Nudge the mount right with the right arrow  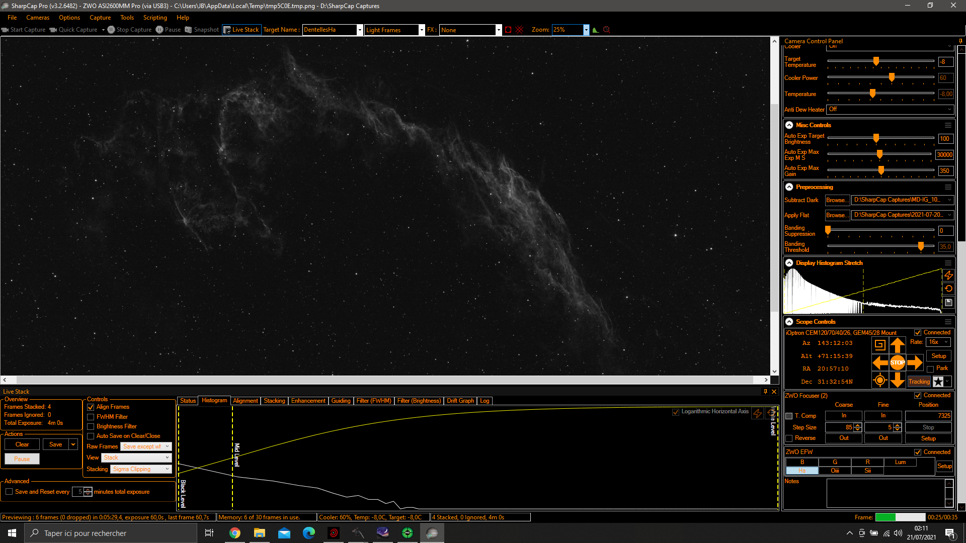pos(915,363)
